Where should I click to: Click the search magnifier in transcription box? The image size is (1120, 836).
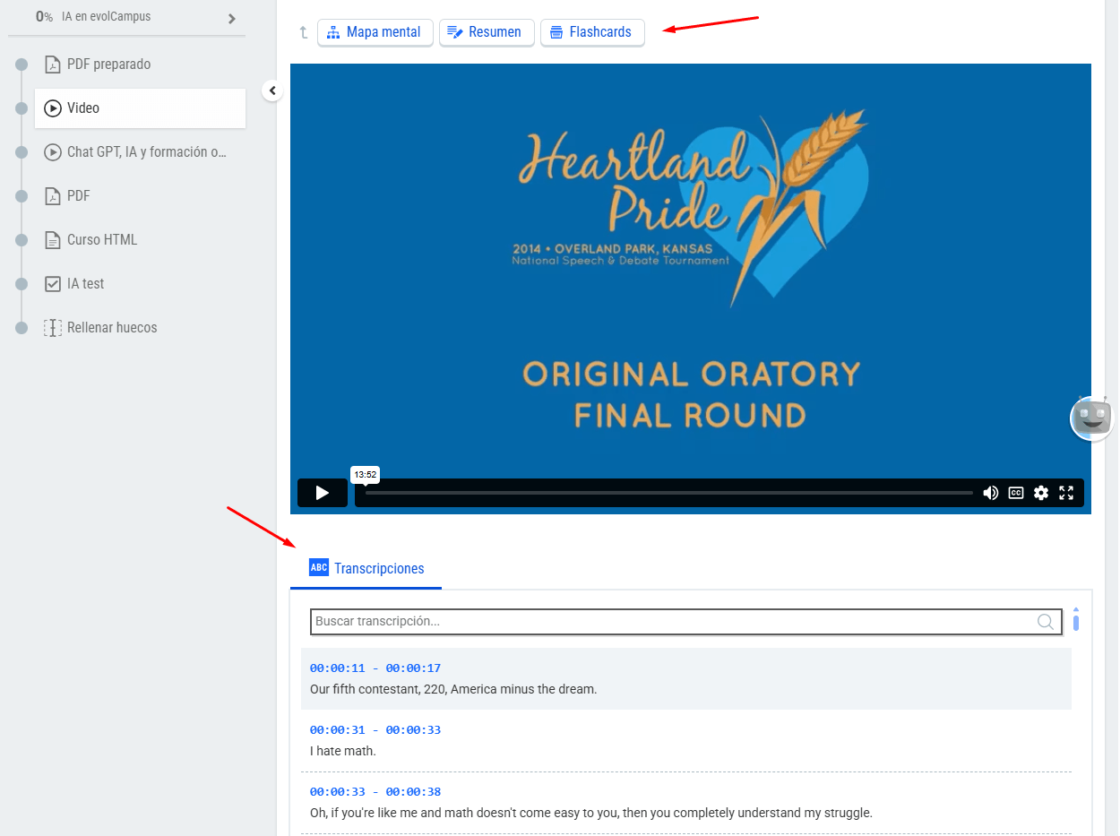coord(1045,622)
